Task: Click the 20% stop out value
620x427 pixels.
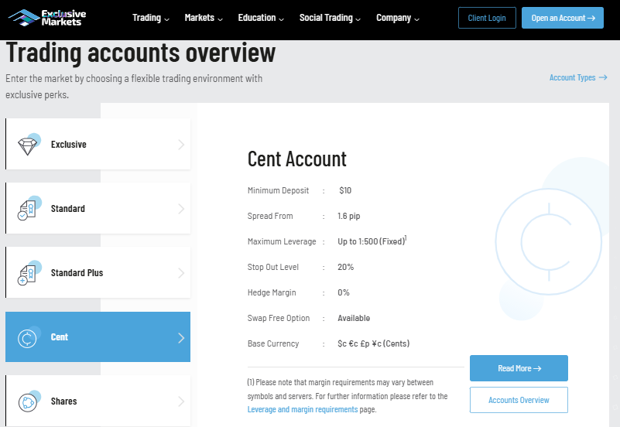Action: click(345, 267)
